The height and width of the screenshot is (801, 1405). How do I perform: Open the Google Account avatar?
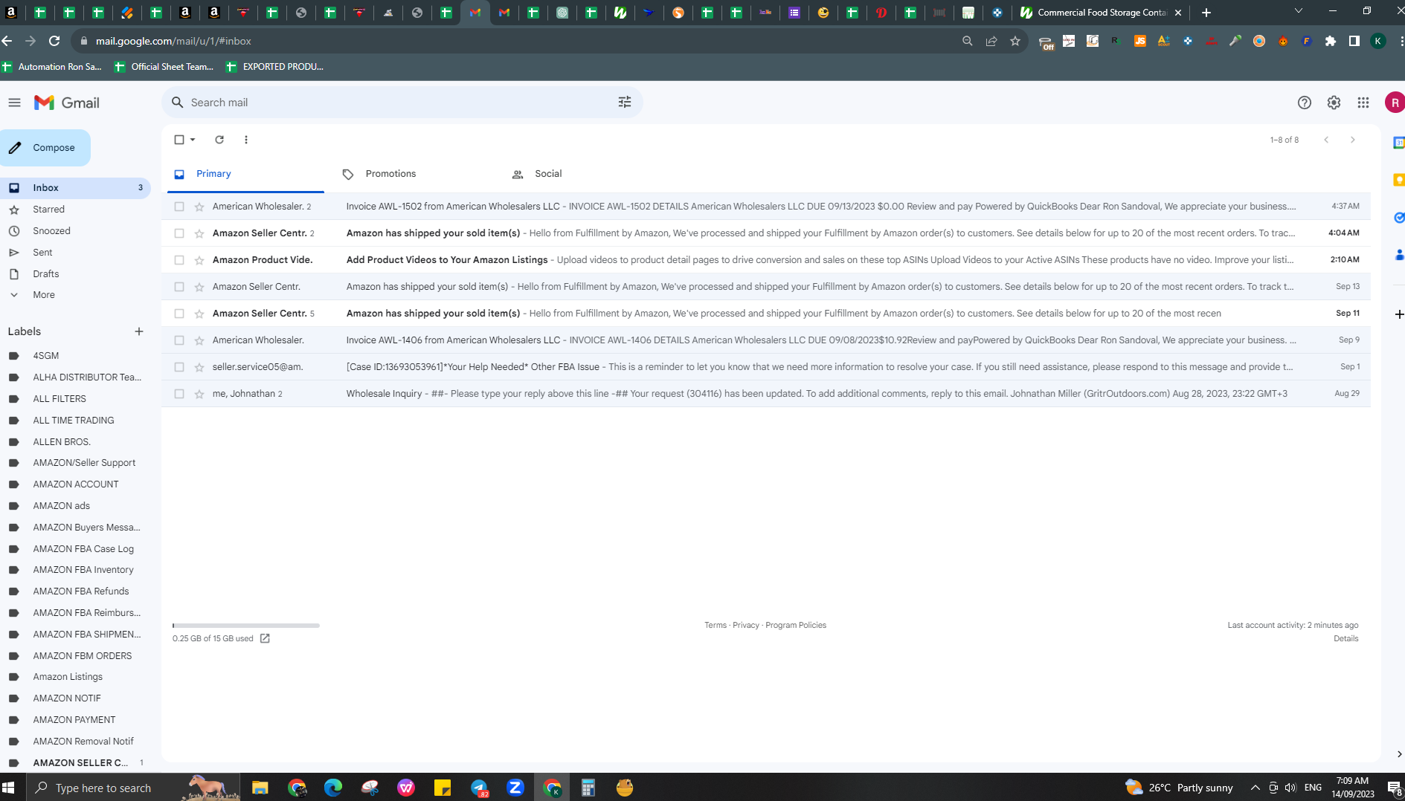point(1395,103)
